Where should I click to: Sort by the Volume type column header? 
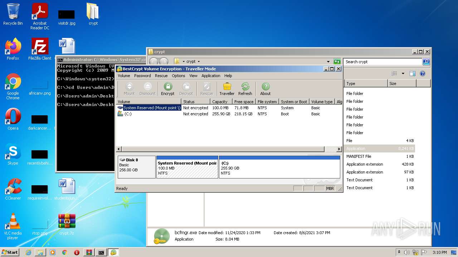point(322,102)
